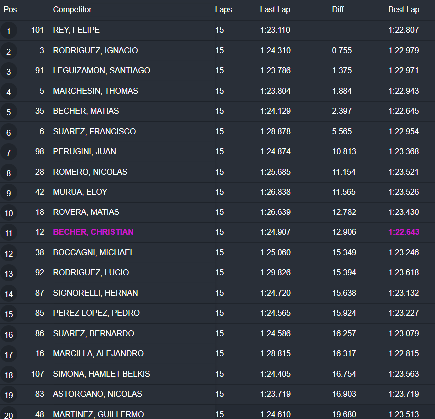Select competitor SIMONA, HAMLET BELKIS
435x419 pixels.
coord(101,374)
